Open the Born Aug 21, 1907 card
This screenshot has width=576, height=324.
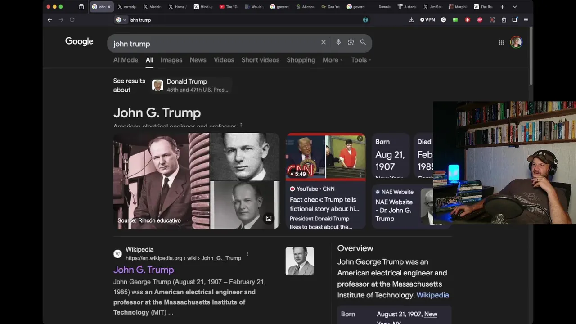coord(390,156)
